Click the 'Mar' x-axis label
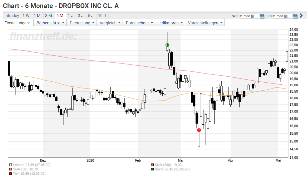The image size is (308, 179). (180, 160)
